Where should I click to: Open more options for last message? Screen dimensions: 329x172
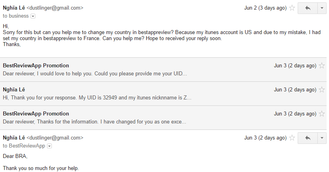tap(323, 138)
